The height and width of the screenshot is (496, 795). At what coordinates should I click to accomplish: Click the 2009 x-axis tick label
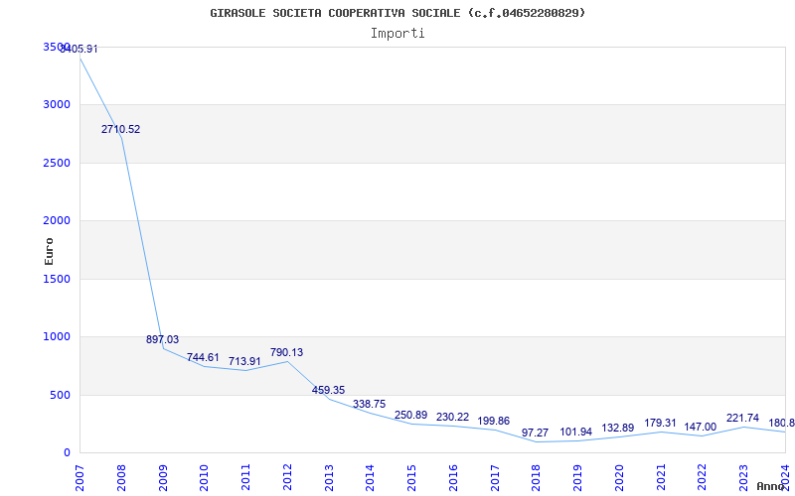163,478
